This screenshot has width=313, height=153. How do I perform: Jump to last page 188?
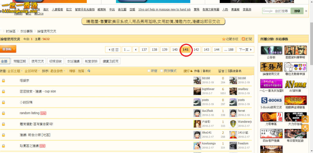click(x=229, y=50)
